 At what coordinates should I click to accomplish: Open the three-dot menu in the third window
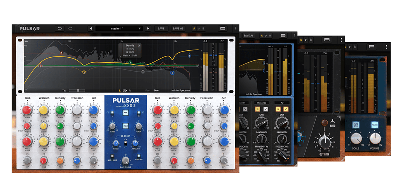(x=341, y=40)
